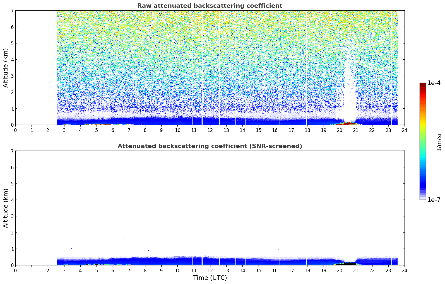Click the bottom plot's 'Altitude (km)' label
This screenshot has width=445, height=284.
pos(6,208)
